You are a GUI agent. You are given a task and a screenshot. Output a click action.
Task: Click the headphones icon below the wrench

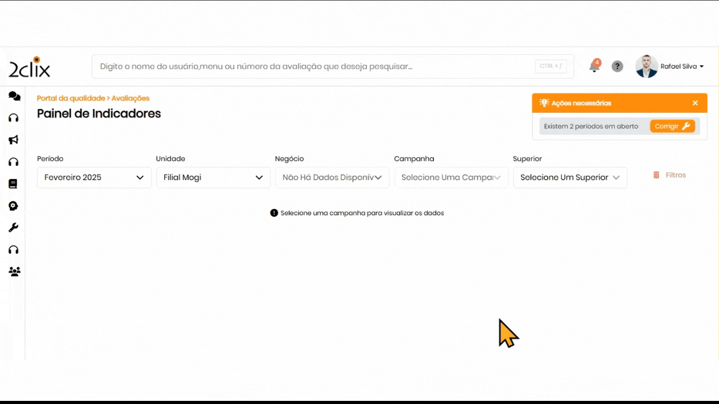13,249
